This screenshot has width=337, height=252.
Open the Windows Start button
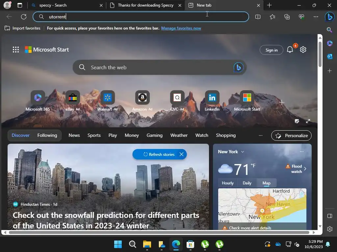118,244
